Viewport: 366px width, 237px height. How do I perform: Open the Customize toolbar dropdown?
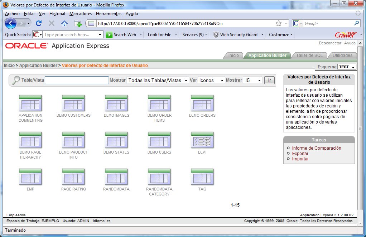280,35
